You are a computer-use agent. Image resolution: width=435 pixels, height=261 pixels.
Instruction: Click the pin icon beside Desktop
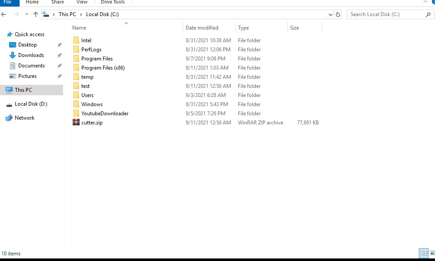[x=59, y=45]
